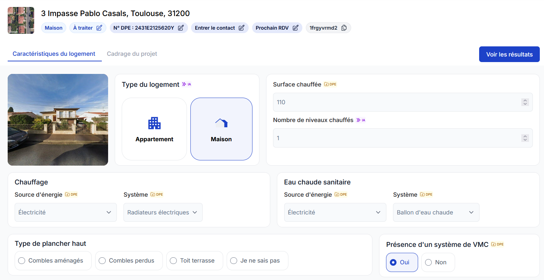Open Caractéristiques du logement tab
Viewport: 544px width, 280px height.
tap(54, 54)
